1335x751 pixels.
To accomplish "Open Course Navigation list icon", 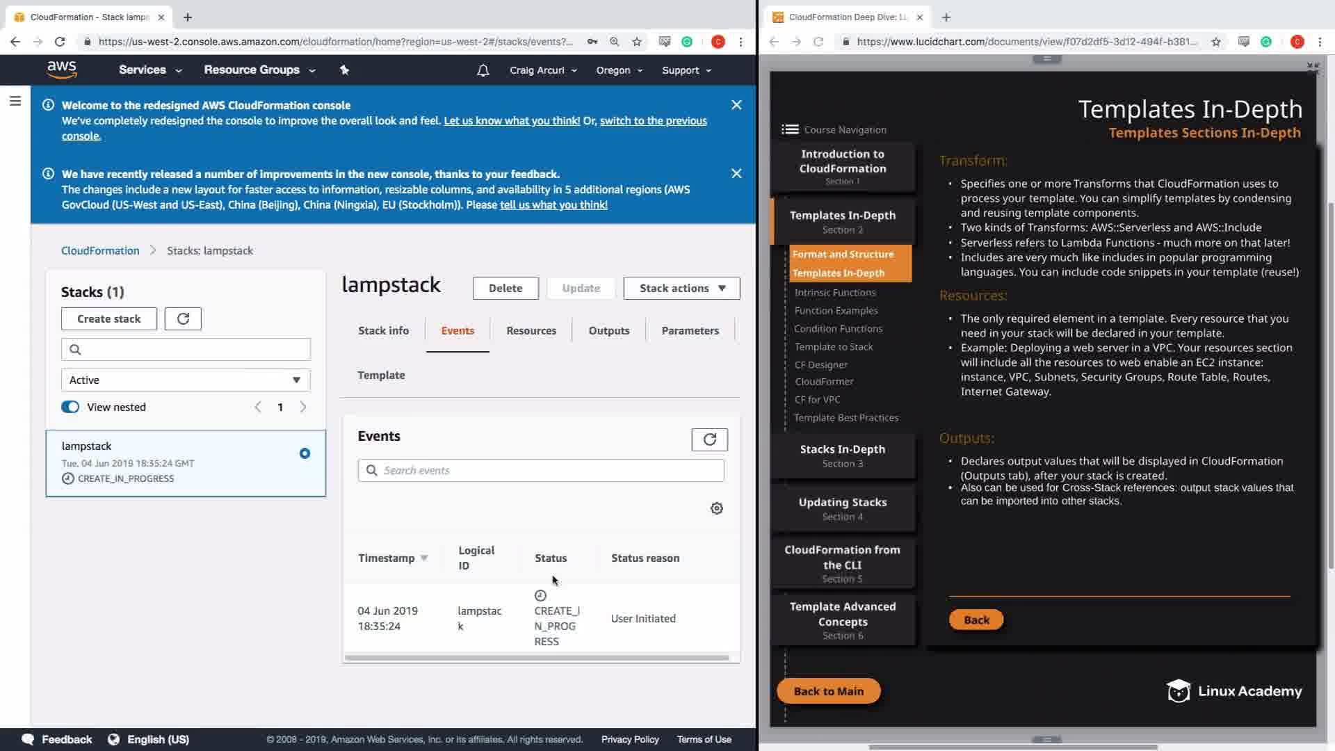I will pyautogui.click(x=790, y=129).
